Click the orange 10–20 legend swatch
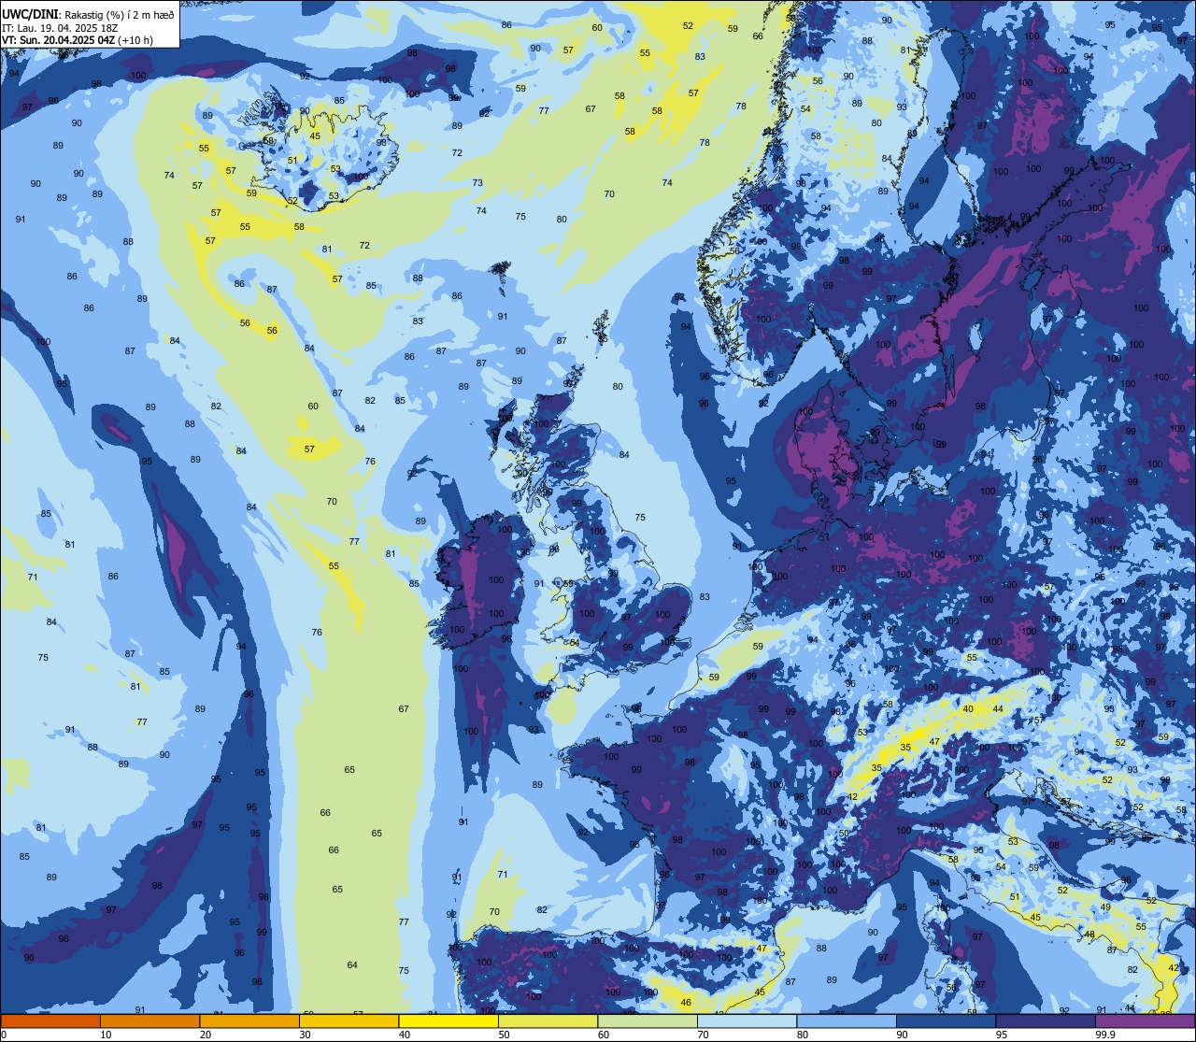 coord(149,1021)
